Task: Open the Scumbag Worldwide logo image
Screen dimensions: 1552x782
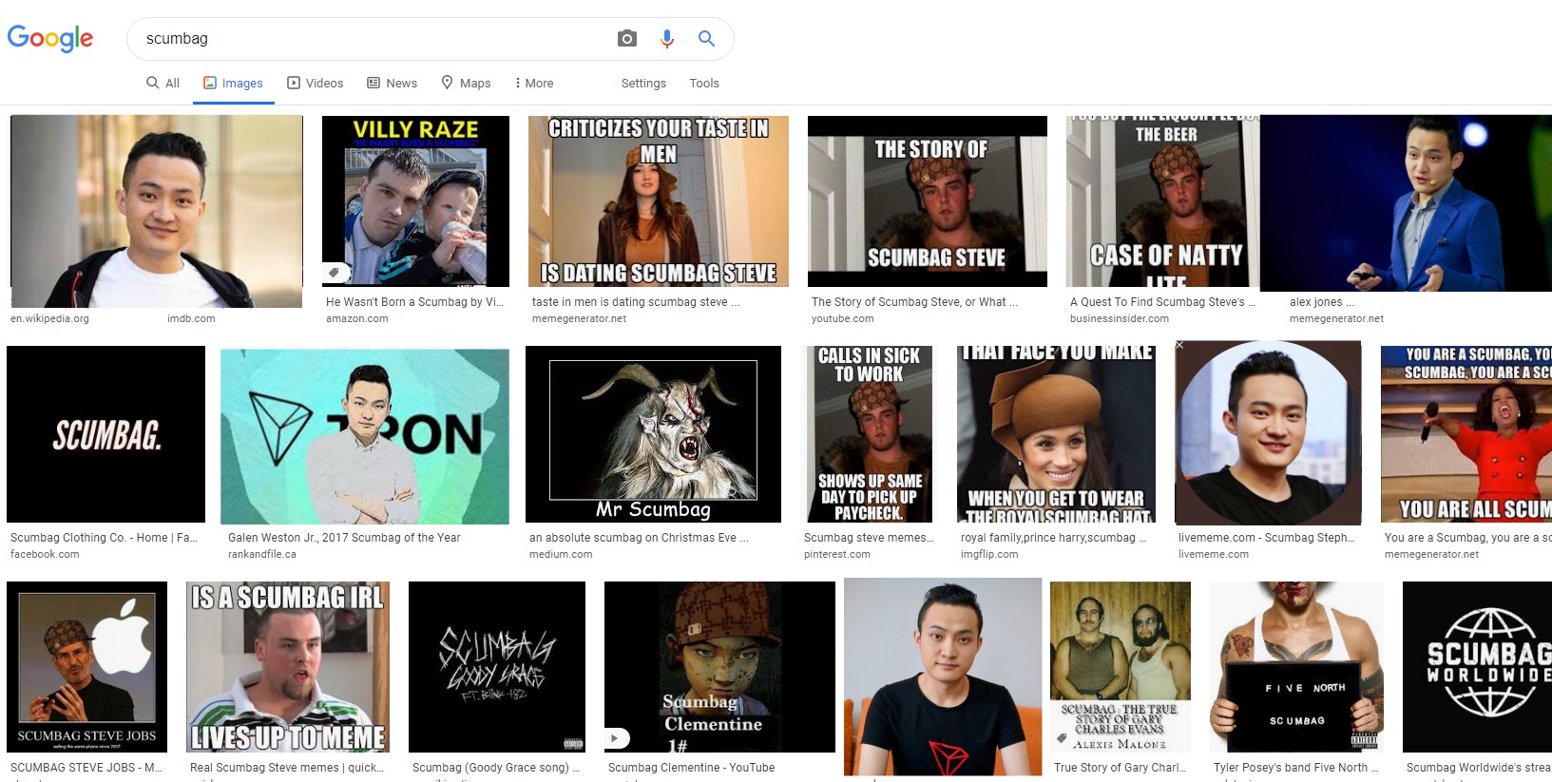Action: click(1477, 667)
